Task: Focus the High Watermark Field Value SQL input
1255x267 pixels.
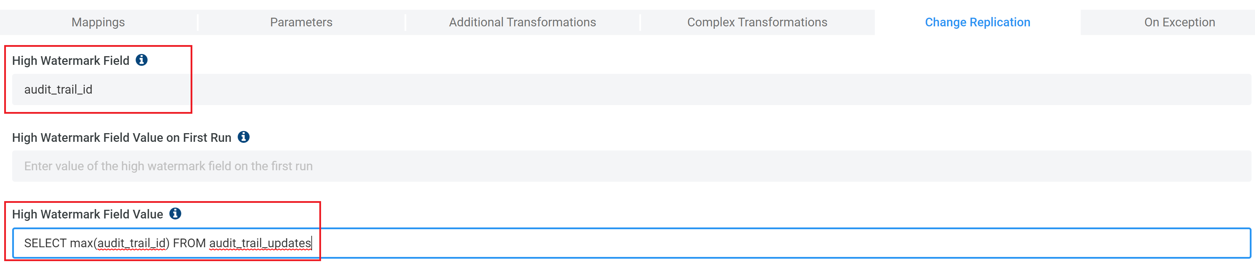Action: click(631, 243)
